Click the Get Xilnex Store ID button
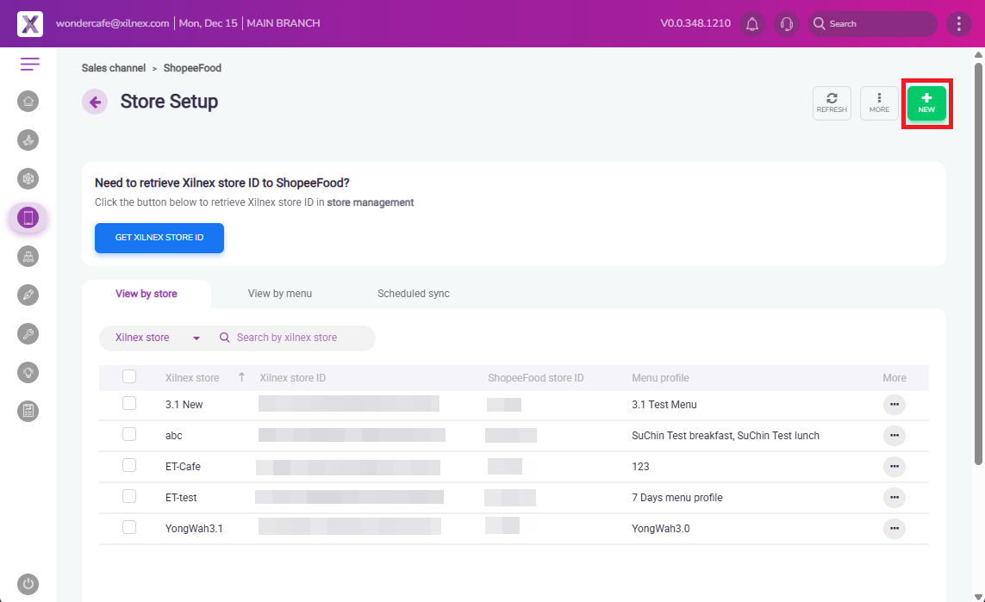The height and width of the screenshot is (602, 985). coord(159,238)
